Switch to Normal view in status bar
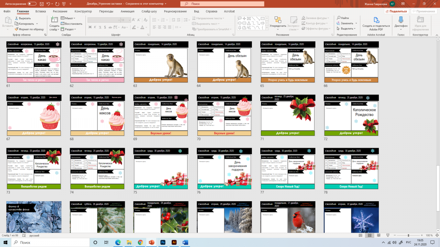Image resolution: width=440 pixels, height=247 pixels. pos(360,235)
